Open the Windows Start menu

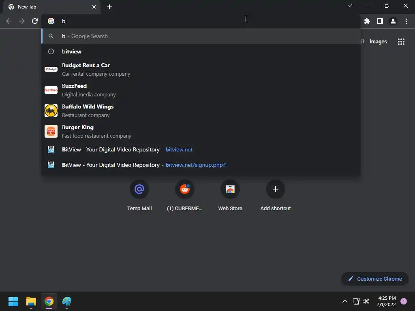click(x=13, y=301)
